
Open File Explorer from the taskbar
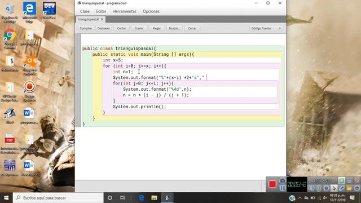point(154,198)
